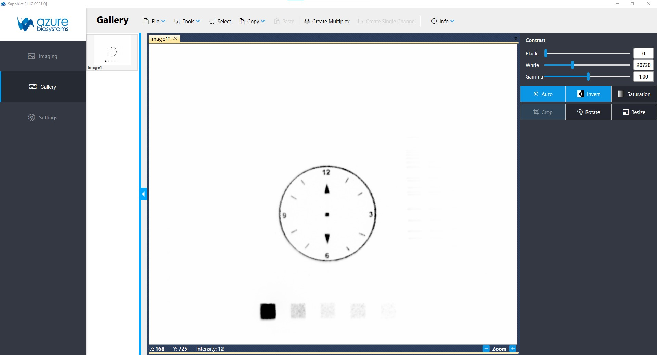The width and height of the screenshot is (657, 355).
Task: Expand the Copy dropdown menu
Action: [x=252, y=21]
